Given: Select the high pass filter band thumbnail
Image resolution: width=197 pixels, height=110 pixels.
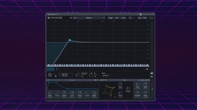Looking at the screenshot, I should tap(50, 69).
